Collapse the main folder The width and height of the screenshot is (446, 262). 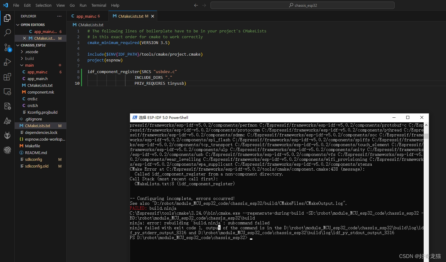(40, 65)
